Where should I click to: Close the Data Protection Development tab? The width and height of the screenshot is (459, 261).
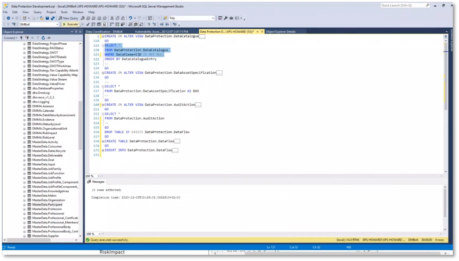tap(262, 32)
